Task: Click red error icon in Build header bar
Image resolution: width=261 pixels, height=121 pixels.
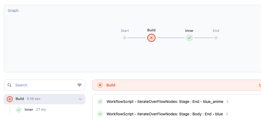Action: [100, 85]
